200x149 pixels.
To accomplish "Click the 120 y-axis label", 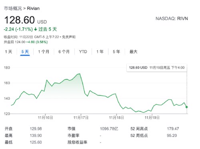I will coord(7,114).
